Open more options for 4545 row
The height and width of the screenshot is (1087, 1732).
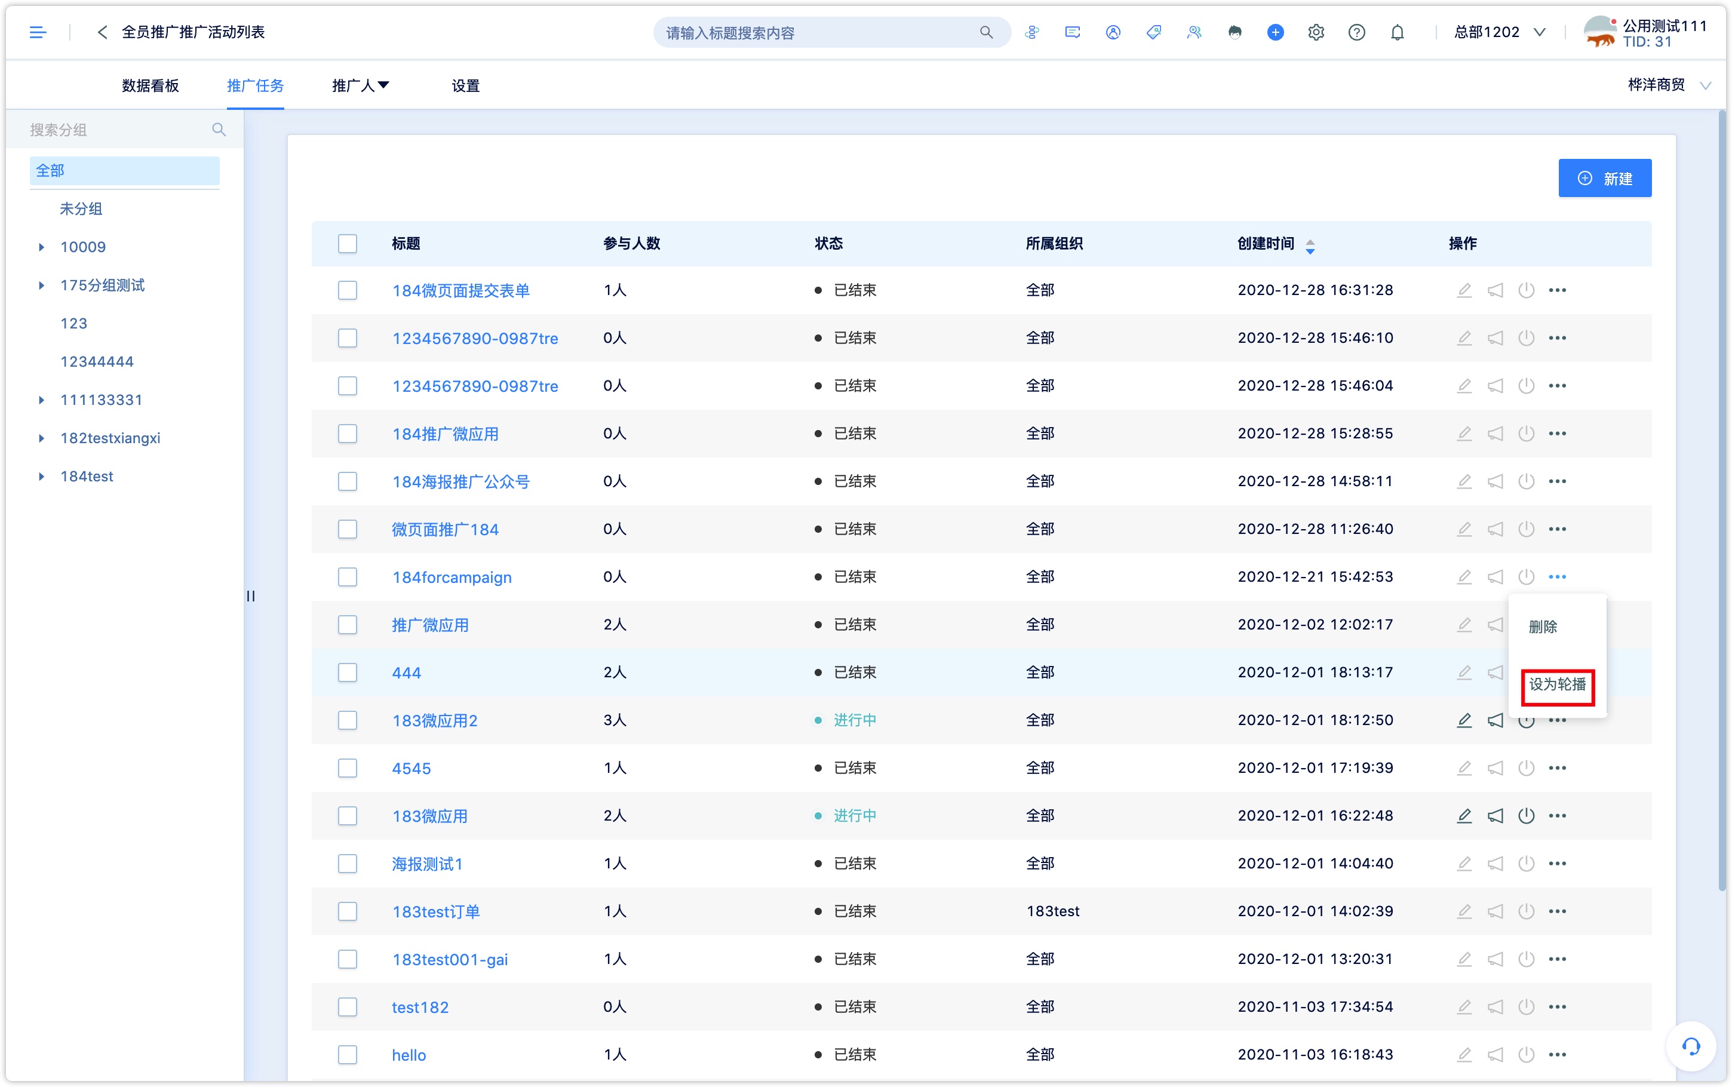[x=1558, y=769]
